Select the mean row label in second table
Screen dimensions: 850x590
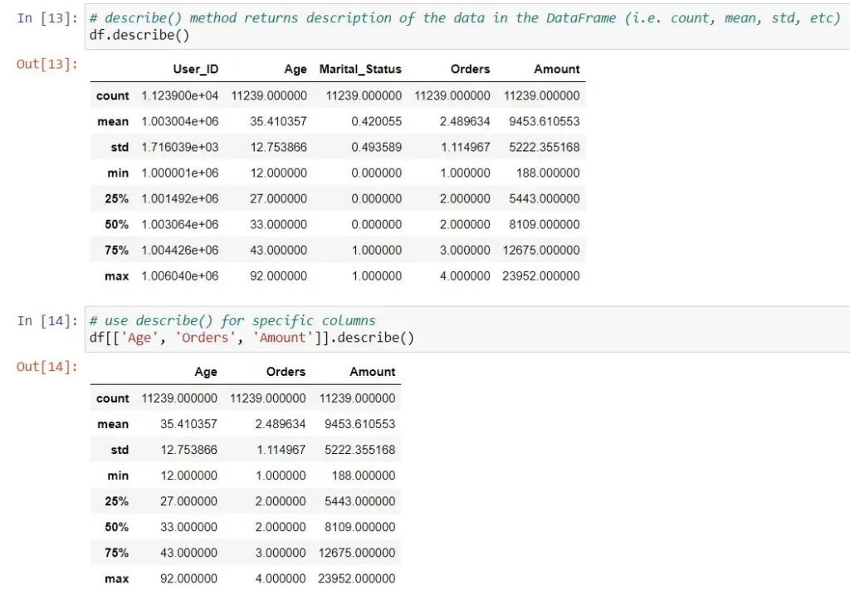(113, 424)
